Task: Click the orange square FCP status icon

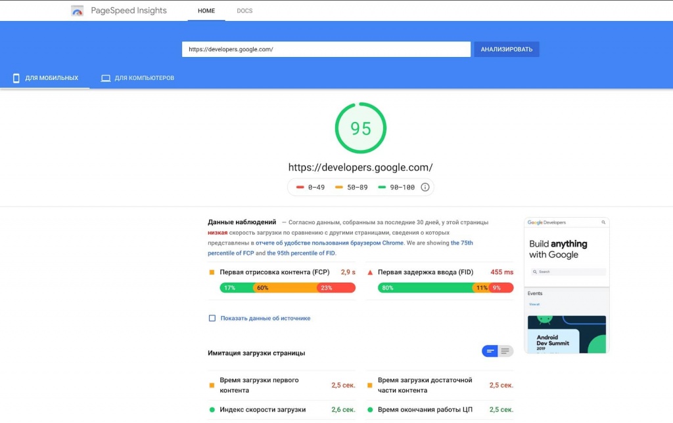Action: click(x=212, y=272)
